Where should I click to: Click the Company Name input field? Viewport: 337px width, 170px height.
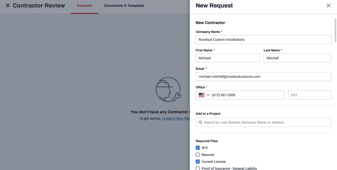263,40
